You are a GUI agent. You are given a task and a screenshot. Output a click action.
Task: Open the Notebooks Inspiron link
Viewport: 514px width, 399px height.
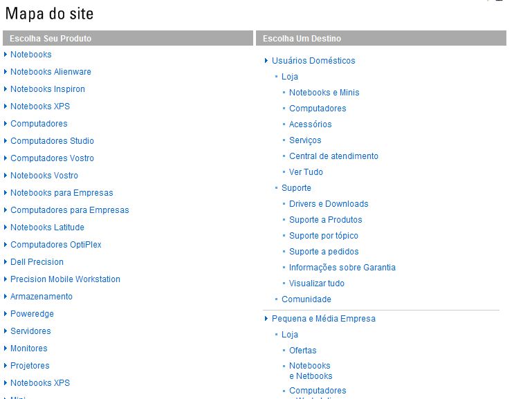tap(48, 89)
